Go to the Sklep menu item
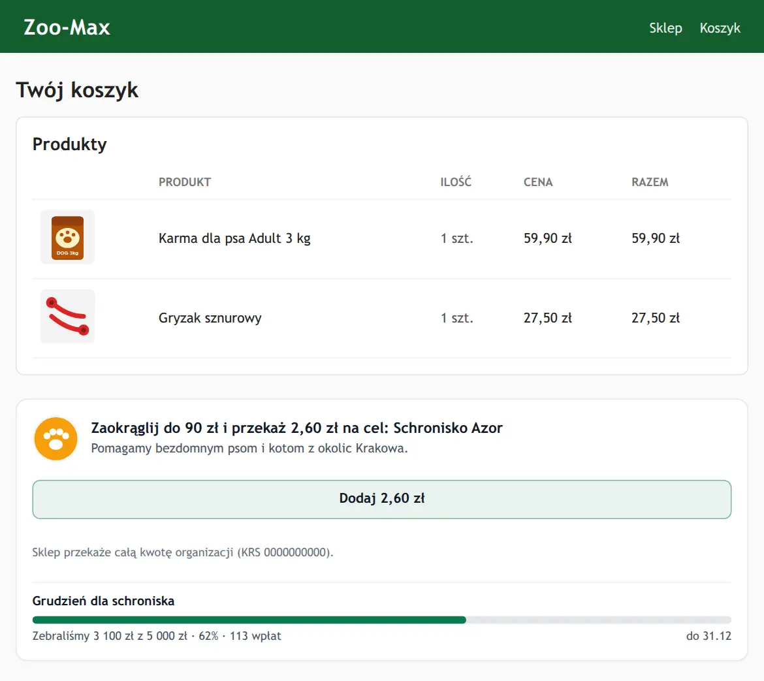 pos(665,28)
